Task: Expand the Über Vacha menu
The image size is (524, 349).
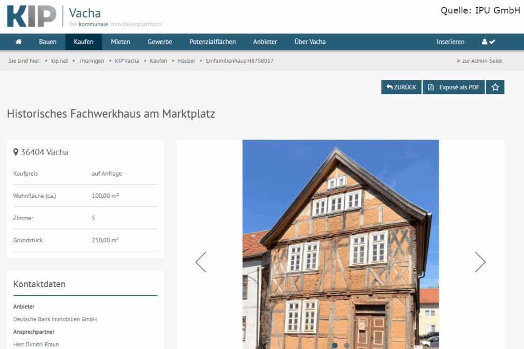Action: click(x=310, y=42)
